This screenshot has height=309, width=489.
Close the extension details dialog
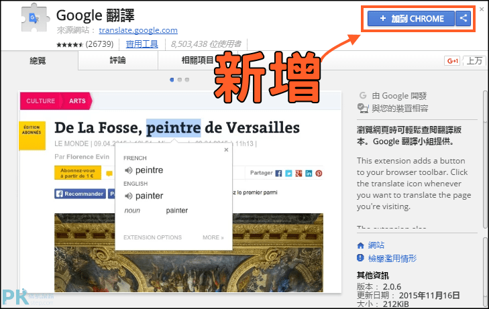(x=482, y=9)
